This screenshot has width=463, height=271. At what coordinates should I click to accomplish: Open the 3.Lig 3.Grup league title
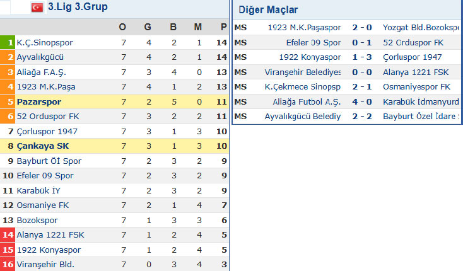click(x=78, y=8)
